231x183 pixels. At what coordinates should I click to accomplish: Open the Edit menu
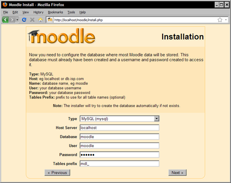tap(15, 12)
